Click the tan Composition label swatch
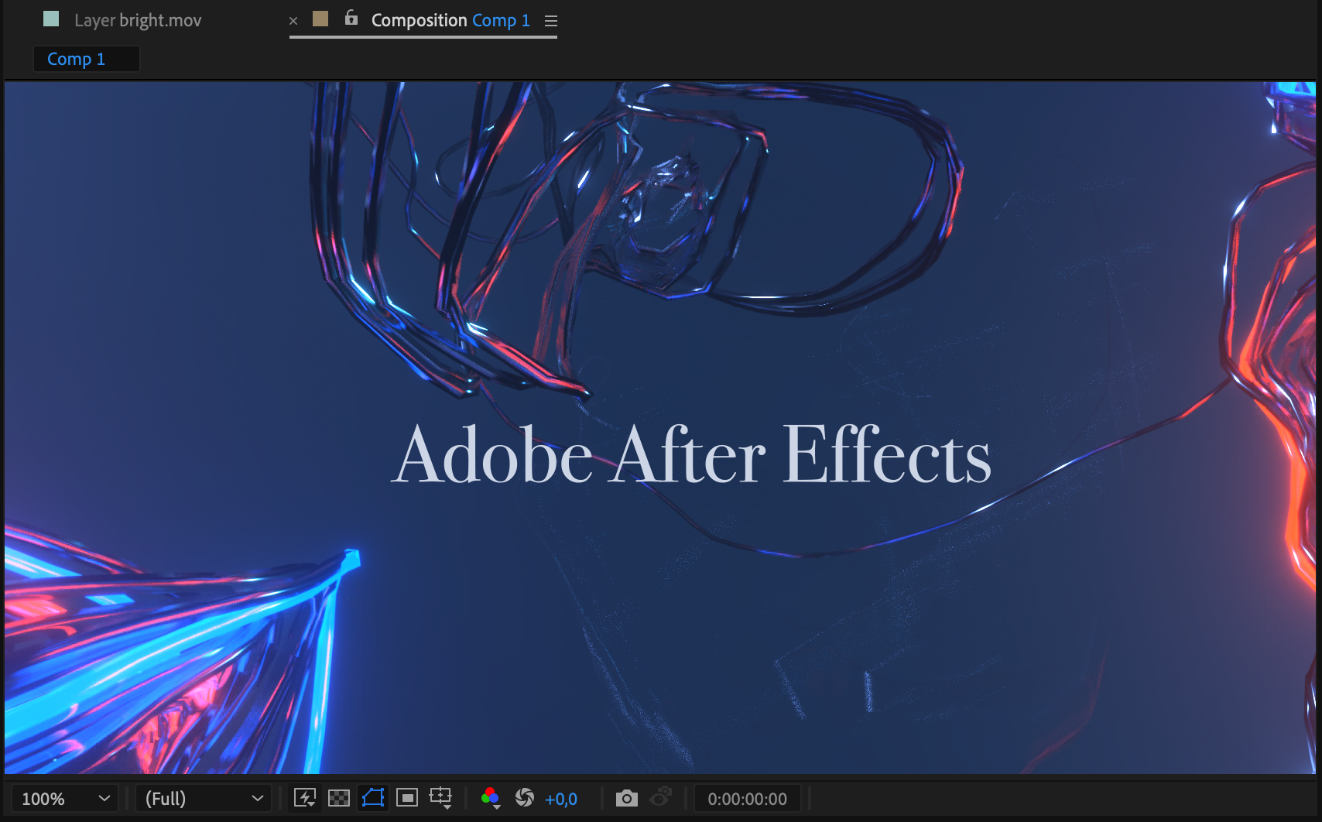The width and height of the screenshot is (1322, 822). 320,19
